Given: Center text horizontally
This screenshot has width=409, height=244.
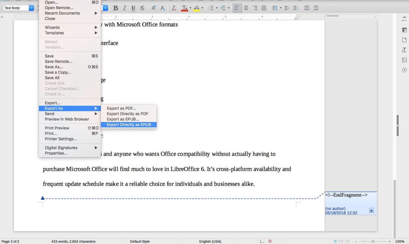Looking at the screenshot, I should [246, 8].
